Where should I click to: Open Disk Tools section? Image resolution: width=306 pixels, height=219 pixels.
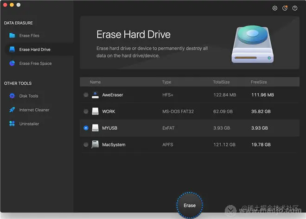coord(29,96)
